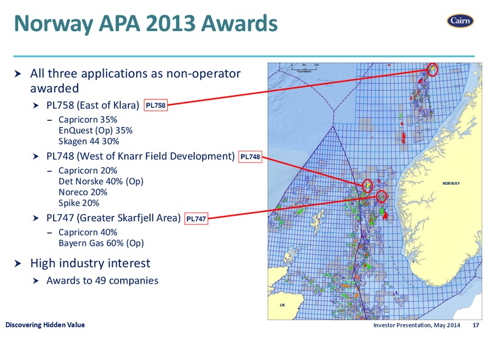Click the 'High industry interest' bullet text
The height and width of the screenshot is (338, 488).
click(90, 264)
